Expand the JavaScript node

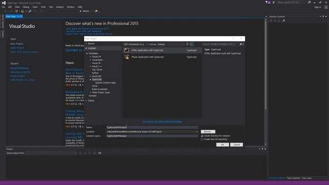90,76
